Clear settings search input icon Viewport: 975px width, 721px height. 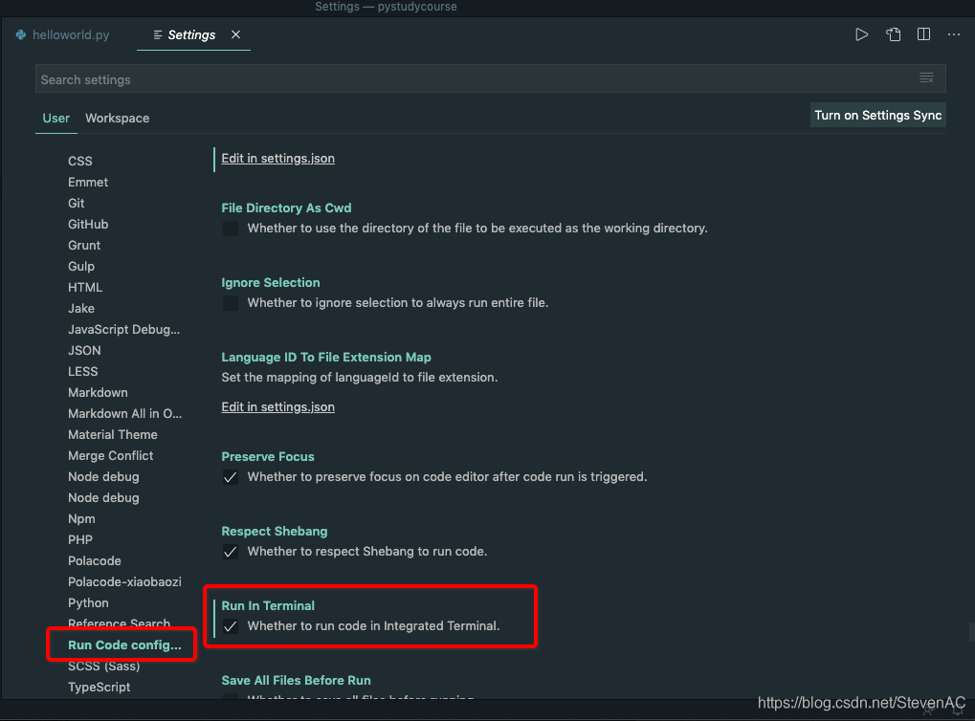[x=926, y=77]
